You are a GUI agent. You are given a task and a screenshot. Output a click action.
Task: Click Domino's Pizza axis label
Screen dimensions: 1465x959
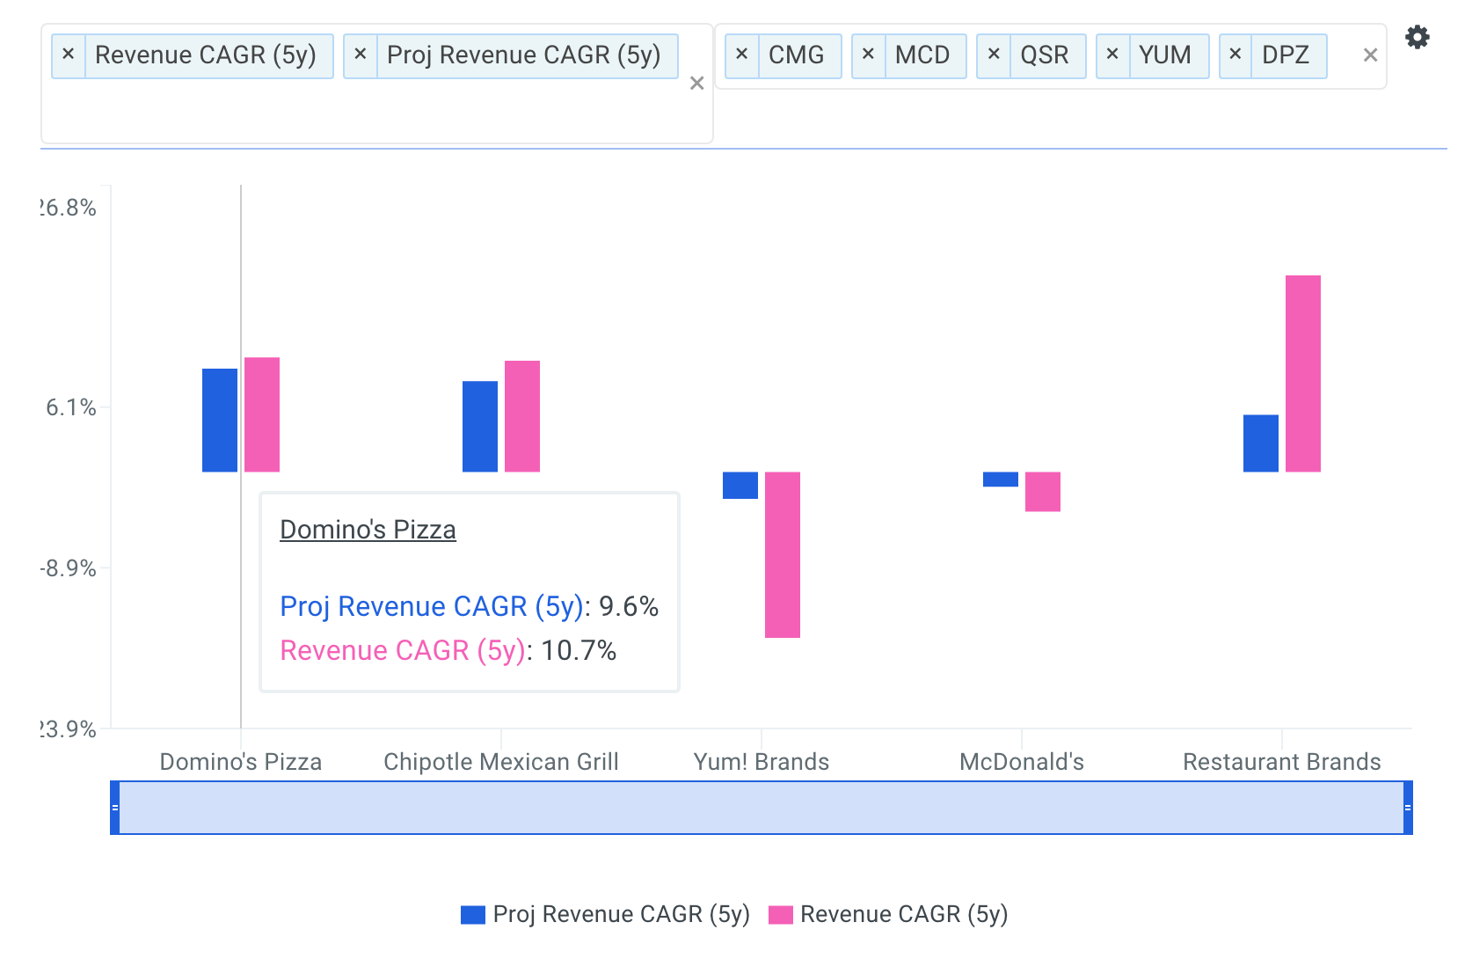click(x=241, y=762)
